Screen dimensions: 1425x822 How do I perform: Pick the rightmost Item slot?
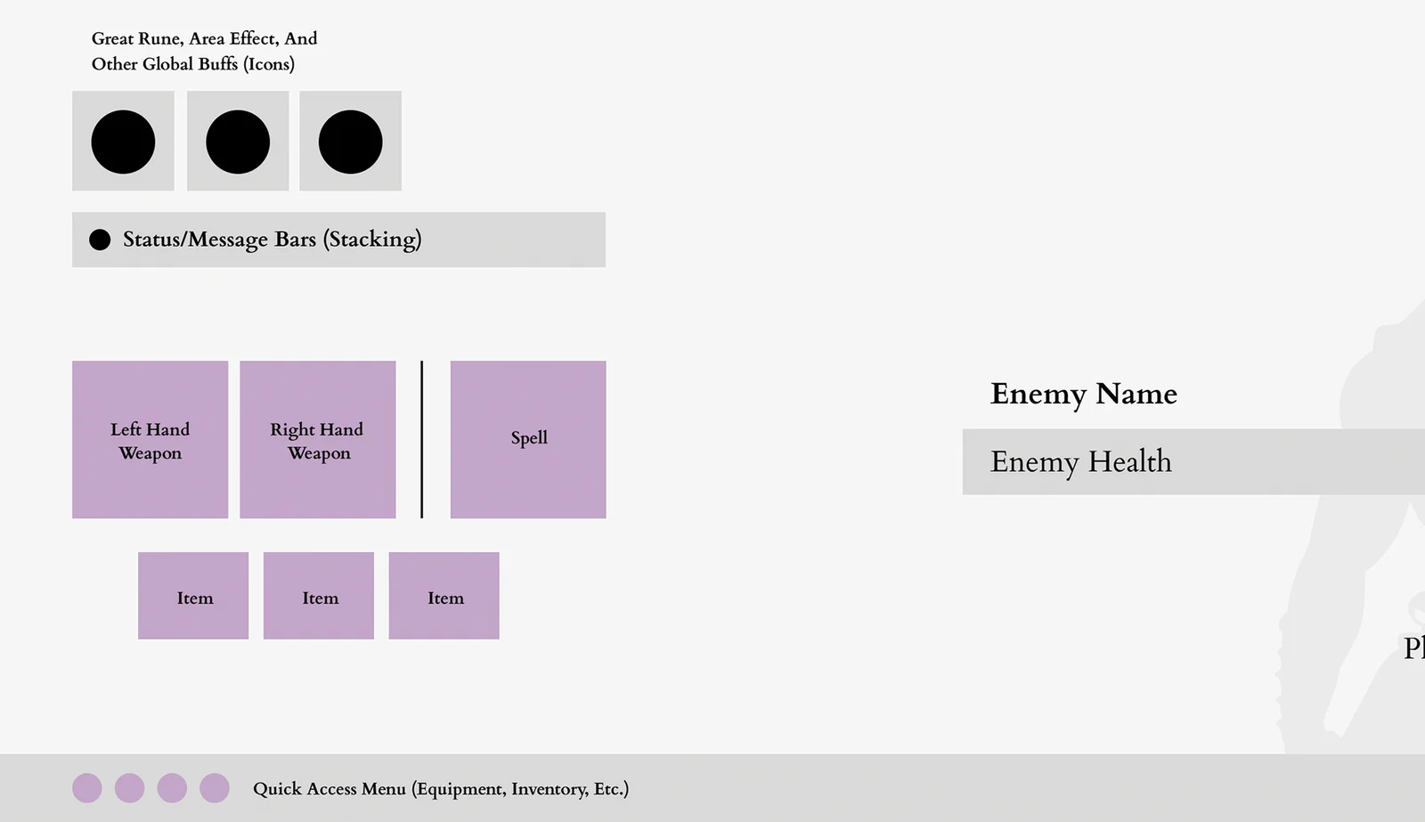pos(444,596)
